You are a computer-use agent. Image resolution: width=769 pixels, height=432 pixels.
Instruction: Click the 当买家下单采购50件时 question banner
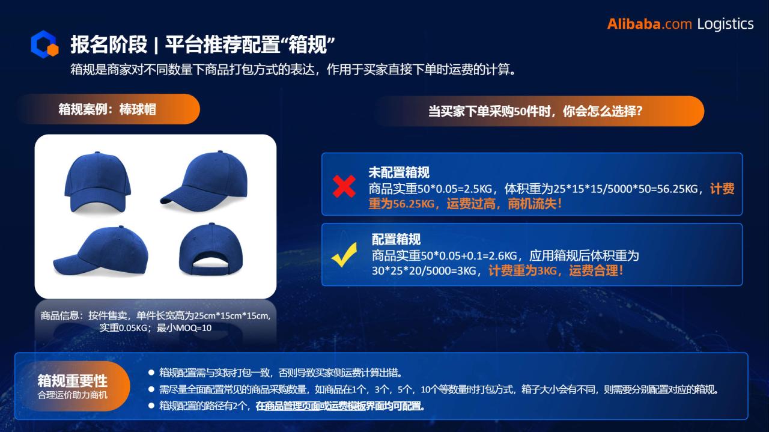click(538, 111)
